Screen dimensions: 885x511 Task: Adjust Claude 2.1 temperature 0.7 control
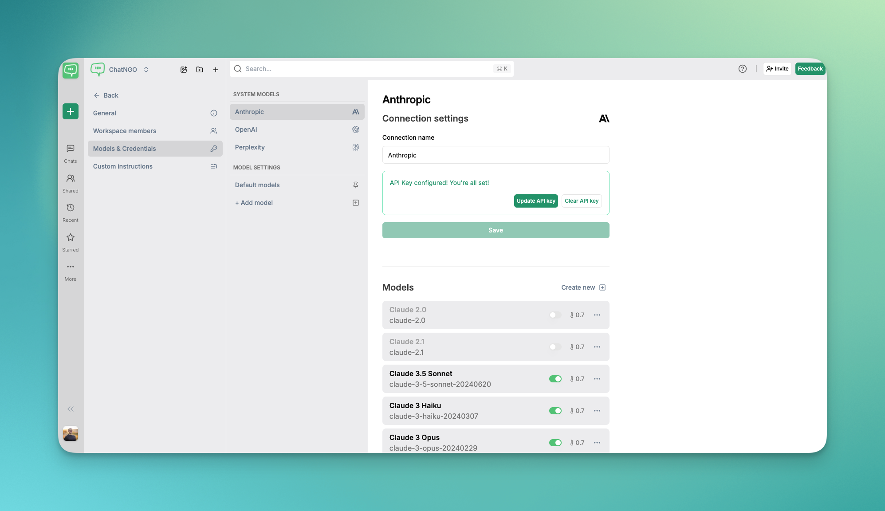pos(577,347)
